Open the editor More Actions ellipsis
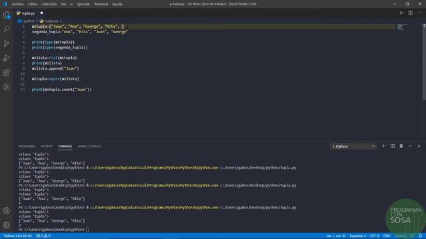 [x=419, y=13]
